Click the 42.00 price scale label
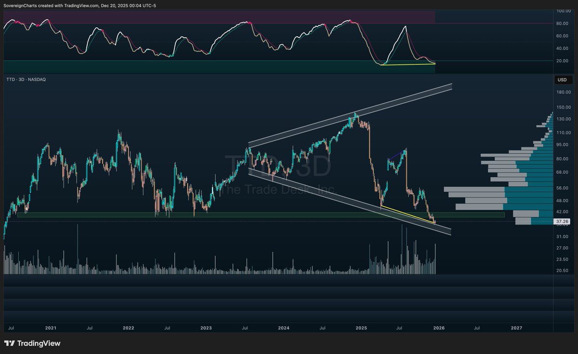The height and width of the screenshot is (354, 578). coord(562,211)
